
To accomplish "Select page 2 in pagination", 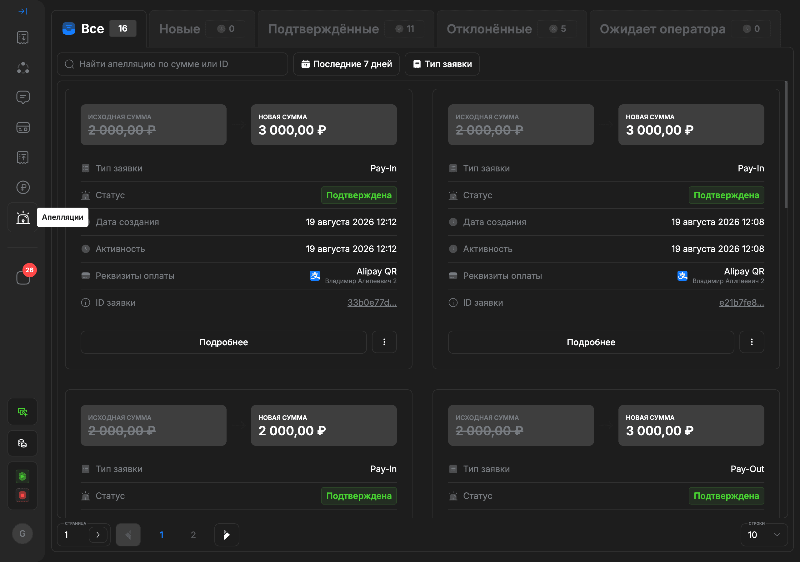I will point(193,535).
